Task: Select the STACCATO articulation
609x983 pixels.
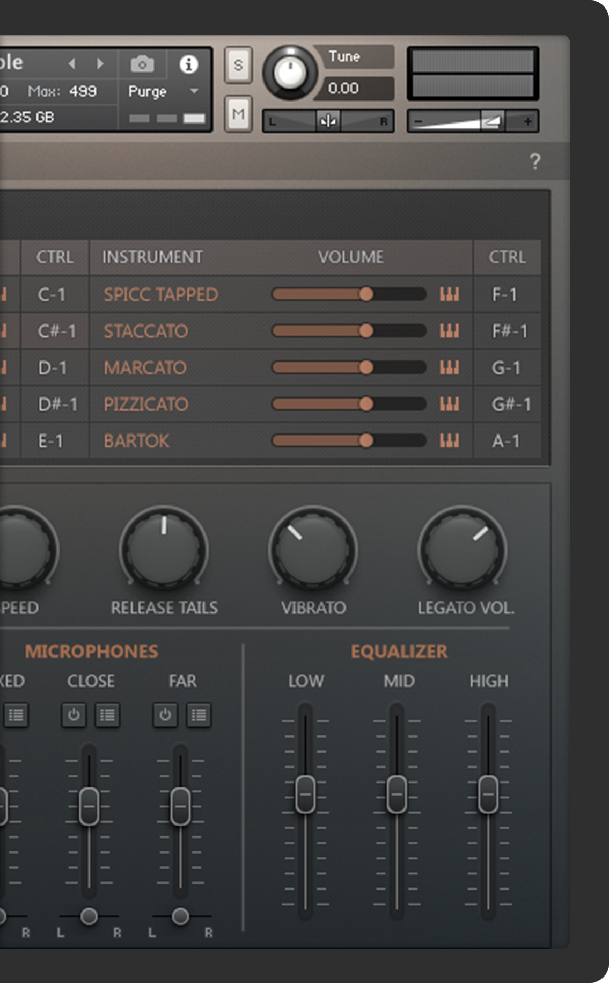Action: [145, 331]
